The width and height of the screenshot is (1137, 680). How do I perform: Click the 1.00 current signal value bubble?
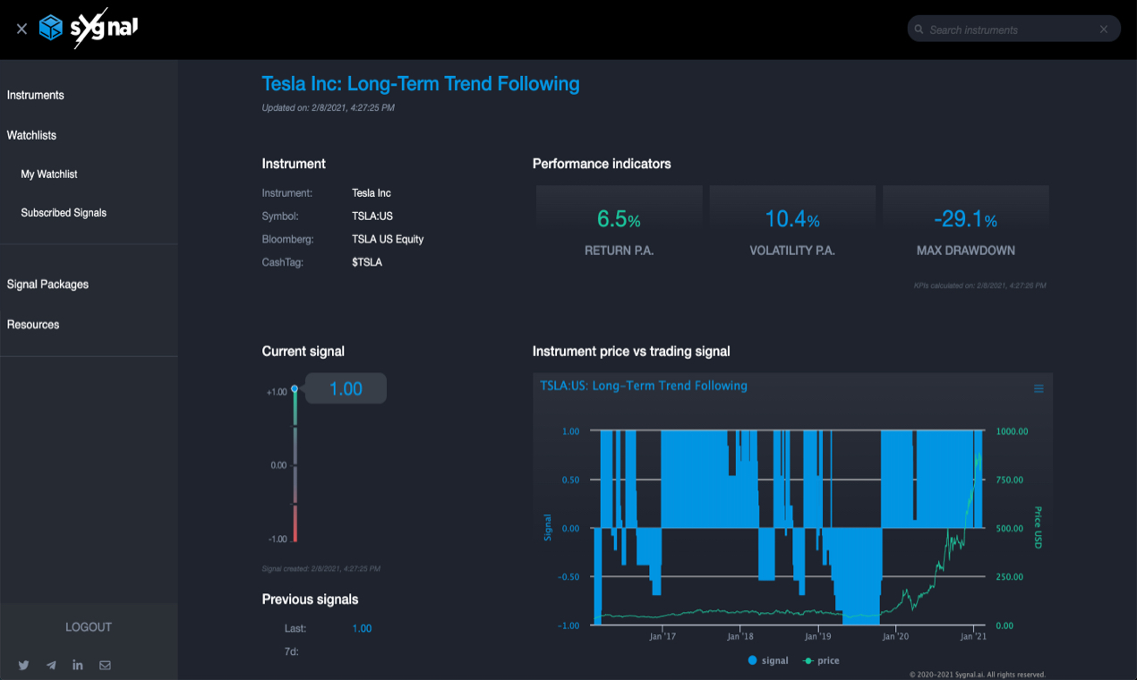click(x=346, y=388)
